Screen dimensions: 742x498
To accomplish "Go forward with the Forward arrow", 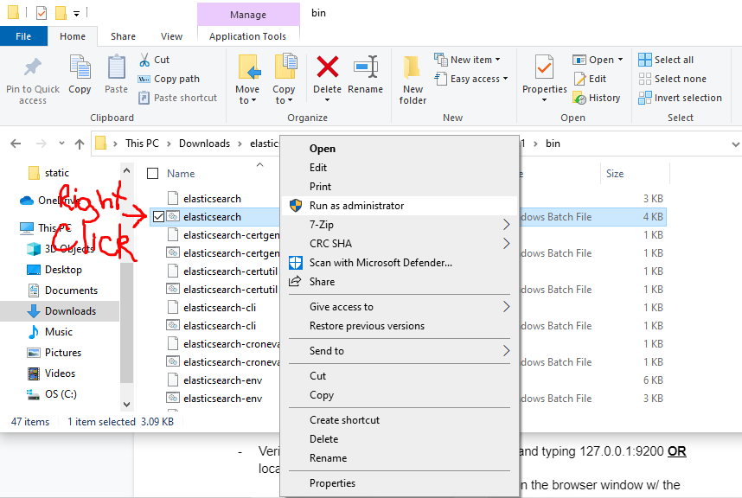I will [42, 144].
